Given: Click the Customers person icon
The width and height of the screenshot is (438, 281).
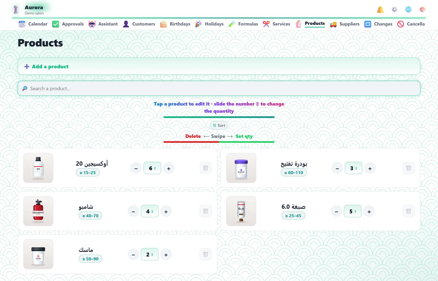Looking at the screenshot, I should [x=126, y=24].
